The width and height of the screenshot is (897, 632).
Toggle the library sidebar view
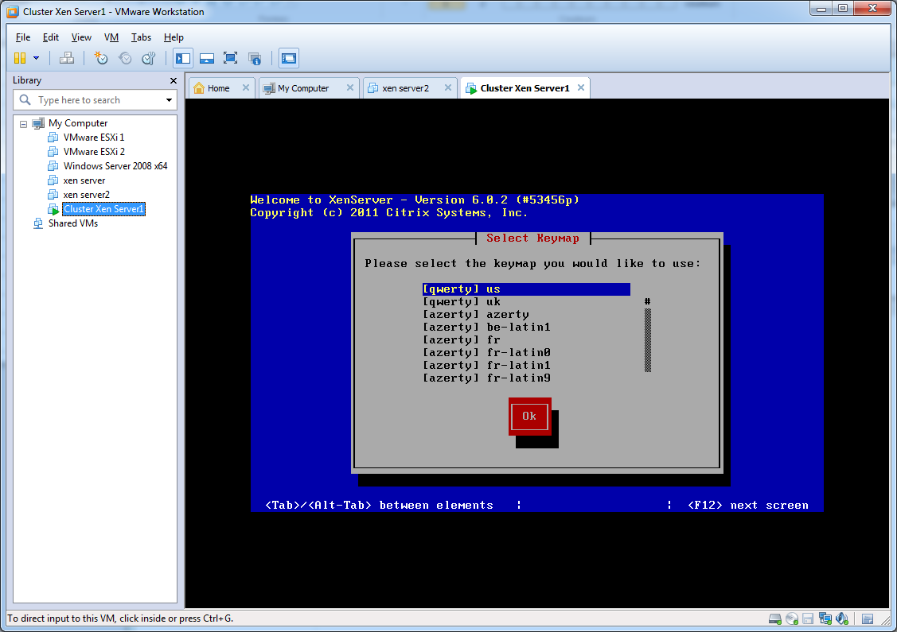point(183,58)
